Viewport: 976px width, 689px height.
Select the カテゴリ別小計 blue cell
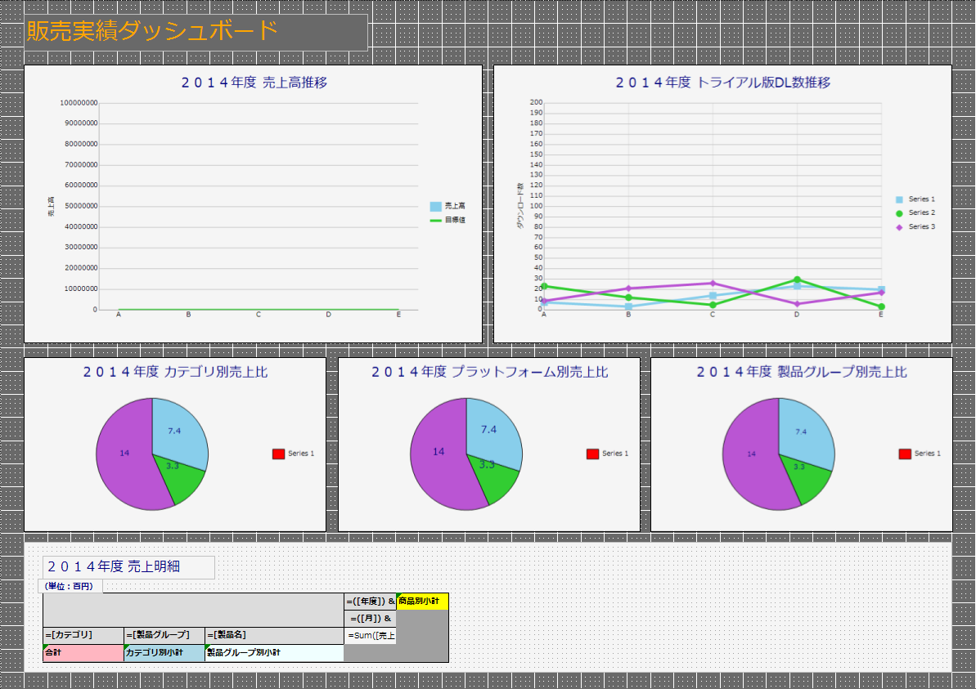[x=164, y=653]
